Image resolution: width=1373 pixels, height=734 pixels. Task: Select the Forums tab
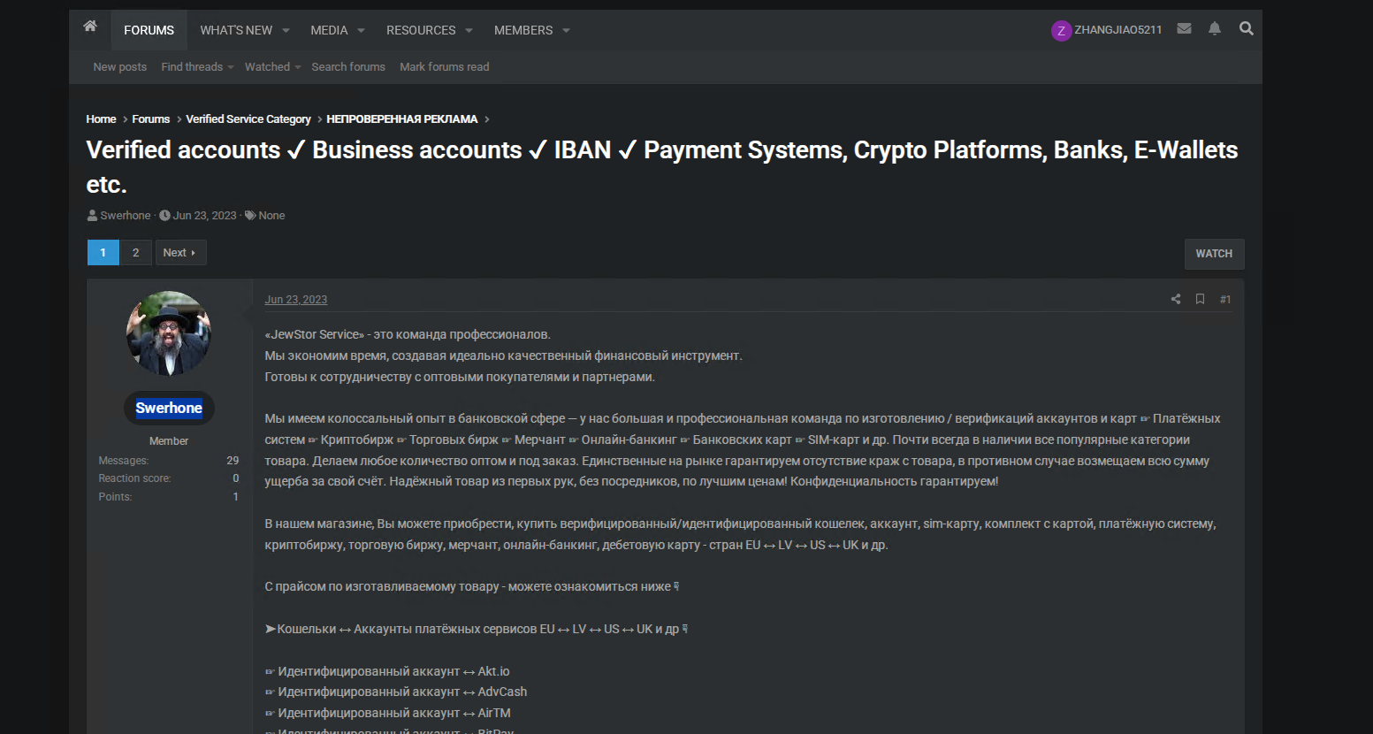coord(149,31)
